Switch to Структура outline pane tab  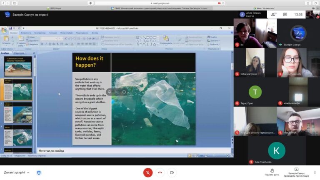(19, 53)
